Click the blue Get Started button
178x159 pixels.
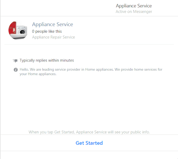click(89, 143)
